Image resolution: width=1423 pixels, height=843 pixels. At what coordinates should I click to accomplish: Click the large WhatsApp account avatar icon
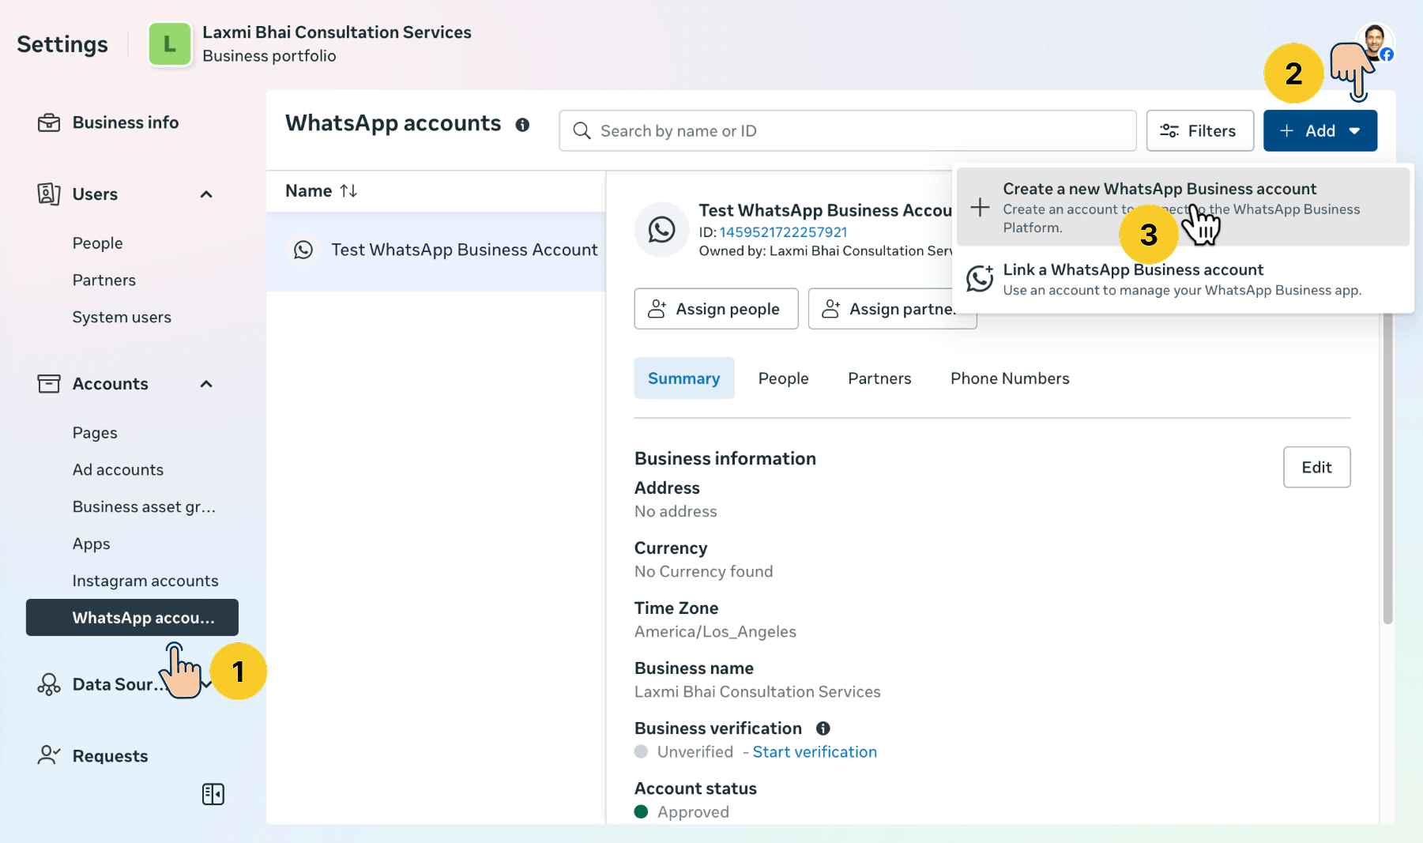(661, 230)
